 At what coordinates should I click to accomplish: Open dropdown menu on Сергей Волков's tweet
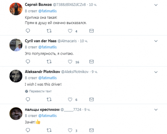(x=156, y=5)
